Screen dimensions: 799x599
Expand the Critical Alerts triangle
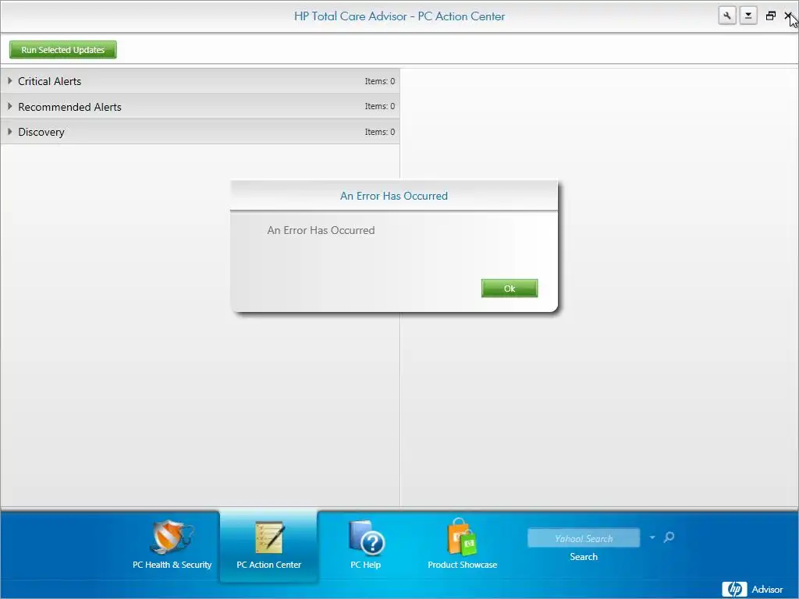coord(9,81)
